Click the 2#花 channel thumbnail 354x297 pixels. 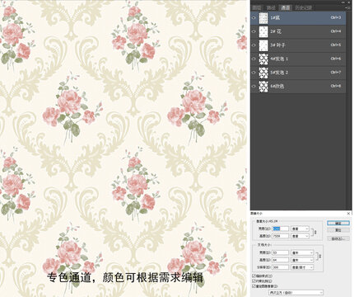coord(263,31)
